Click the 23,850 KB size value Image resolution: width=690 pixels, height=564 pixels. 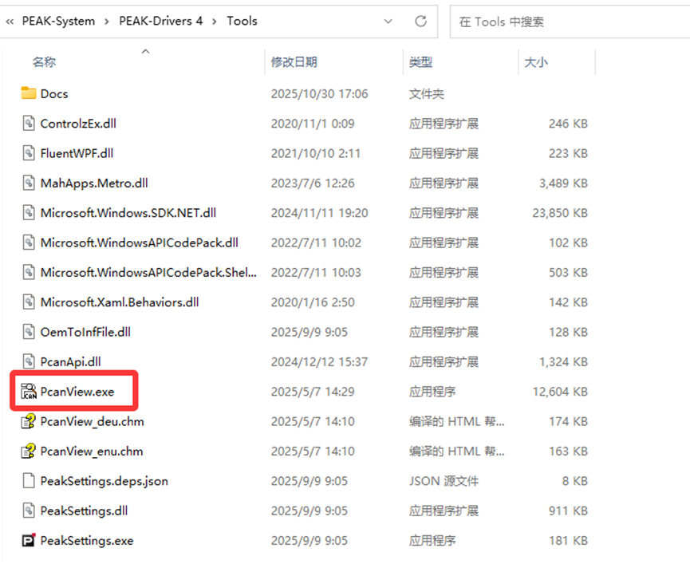point(560,213)
